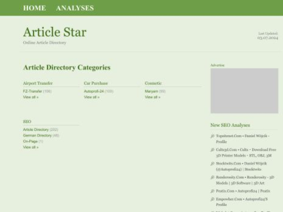The height and width of the screenshot is (212, 283).
Task: Click the Article Star site title
Action: [x=55, y=32]
